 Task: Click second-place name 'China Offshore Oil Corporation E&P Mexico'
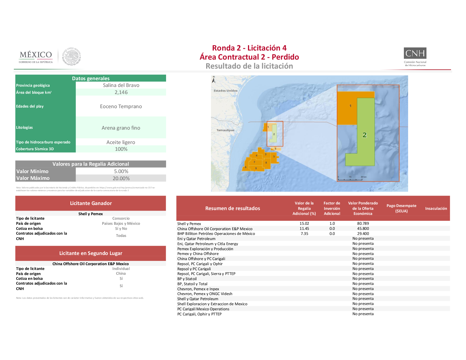pos(91,264)
